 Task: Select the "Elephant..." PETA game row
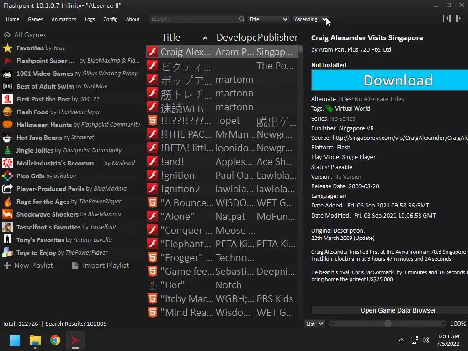click(x=222, y=244)
